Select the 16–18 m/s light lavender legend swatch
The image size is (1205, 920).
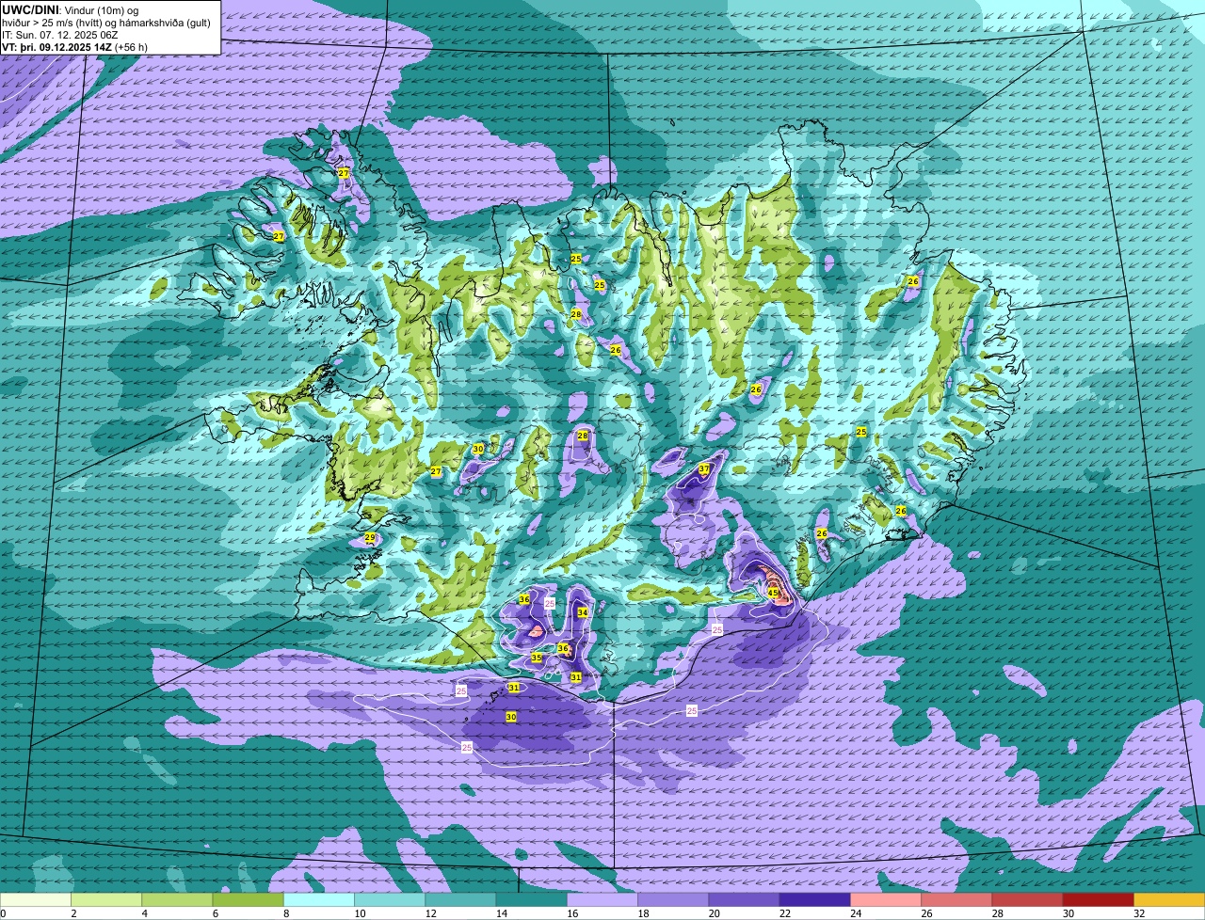(x=602, y=900)
